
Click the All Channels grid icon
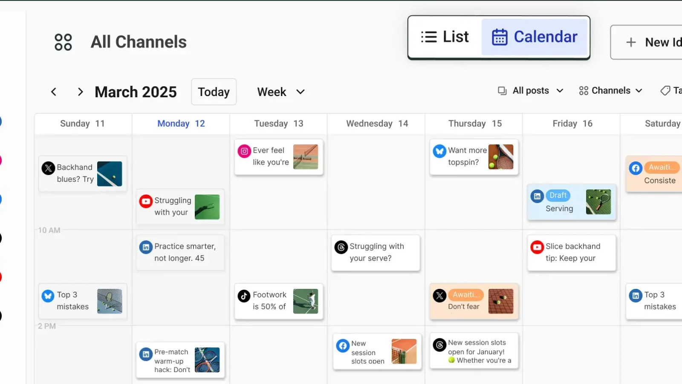click(x=63, y=42)
